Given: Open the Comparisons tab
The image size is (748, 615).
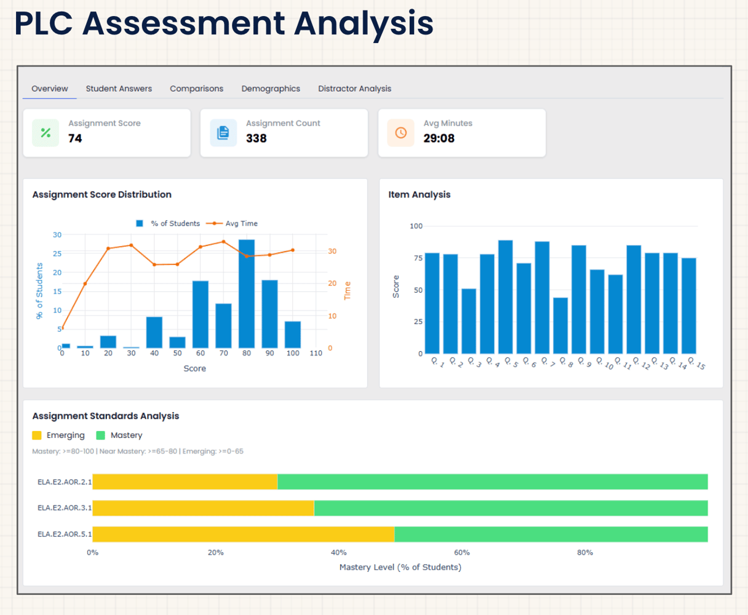Looking at the screenshot, I should 197,89.
